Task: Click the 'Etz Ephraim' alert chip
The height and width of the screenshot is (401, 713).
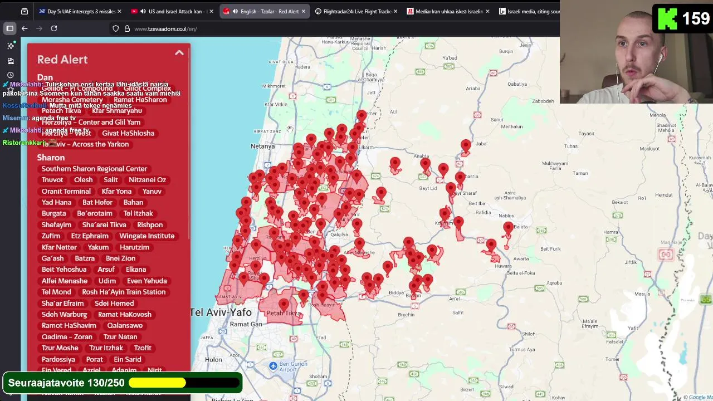Action: 90,236
